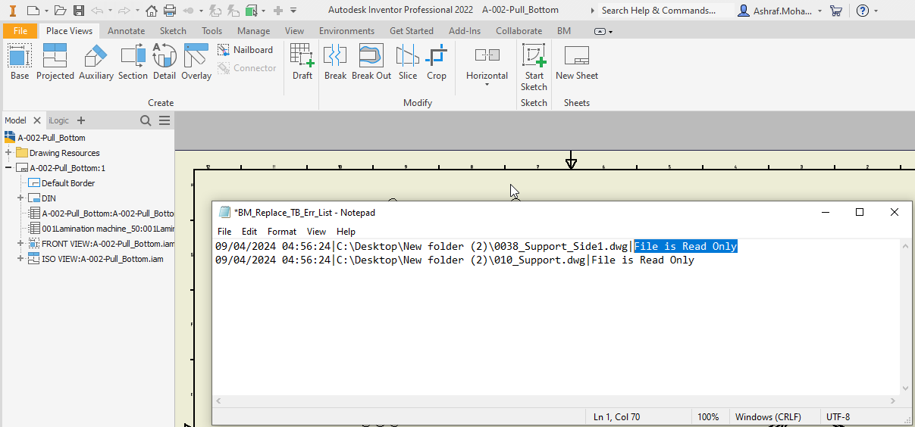The width and height of the screenshot is (915, 427).
Task: Click the Notepad vertical scrollbar up arrow
Action: pos(904,245)
